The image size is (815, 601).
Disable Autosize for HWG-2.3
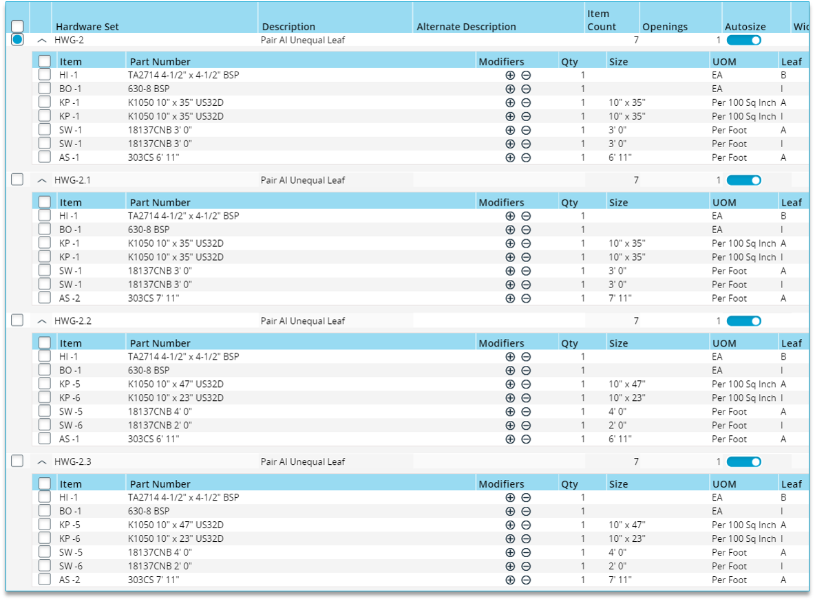coord(743,461)
